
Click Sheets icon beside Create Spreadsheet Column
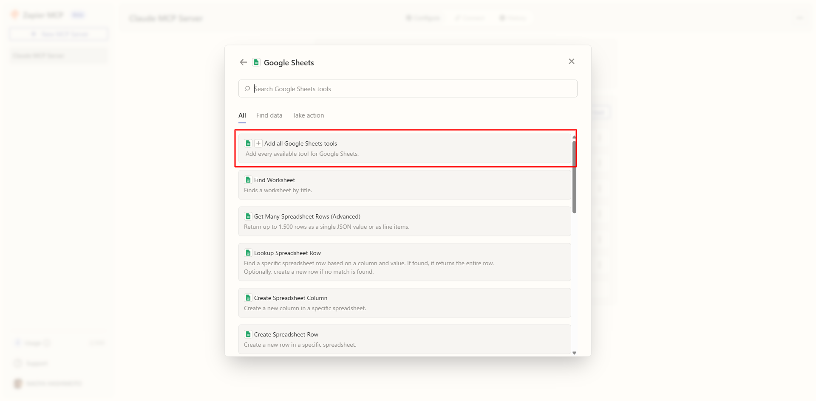pos(248,298)
